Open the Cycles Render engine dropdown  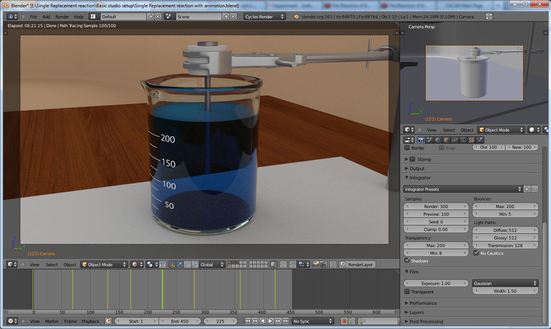[x=264, y=16]
